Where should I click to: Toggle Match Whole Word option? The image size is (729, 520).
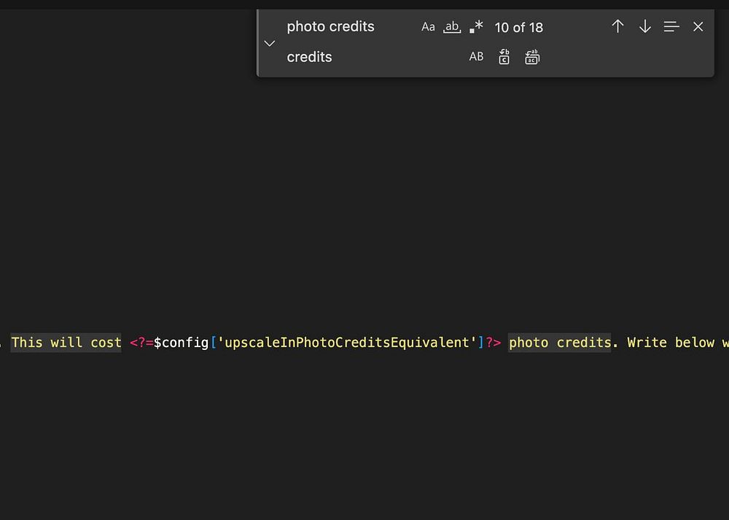click(x=452, y=27)
